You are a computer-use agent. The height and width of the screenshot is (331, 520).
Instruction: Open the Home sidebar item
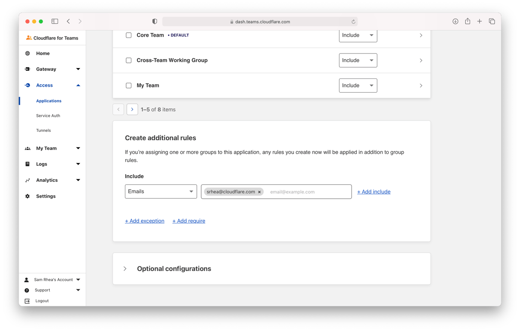[43, 53]
